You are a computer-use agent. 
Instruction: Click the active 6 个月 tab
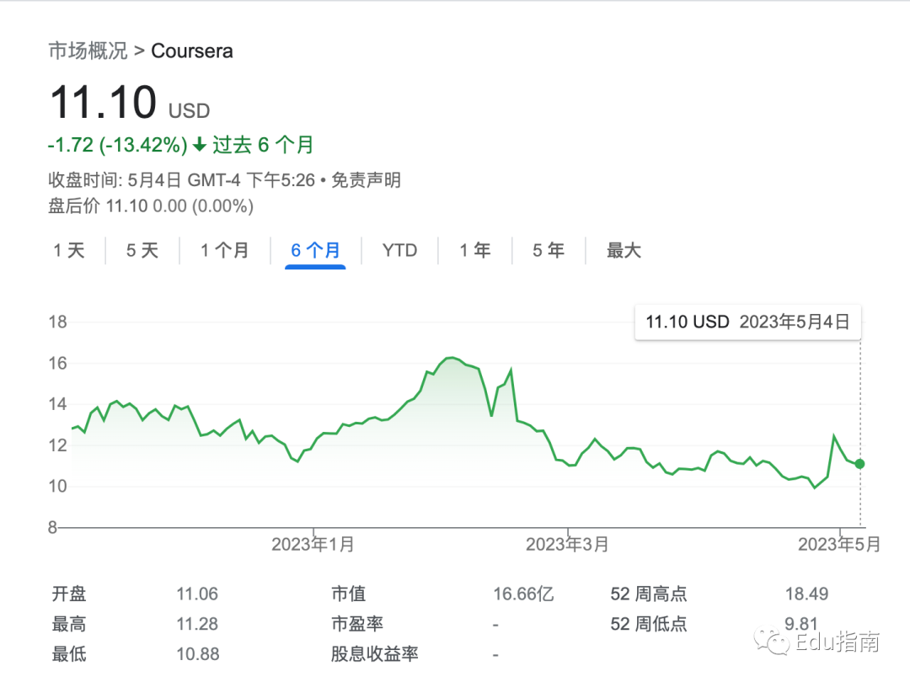coord(315,250)
